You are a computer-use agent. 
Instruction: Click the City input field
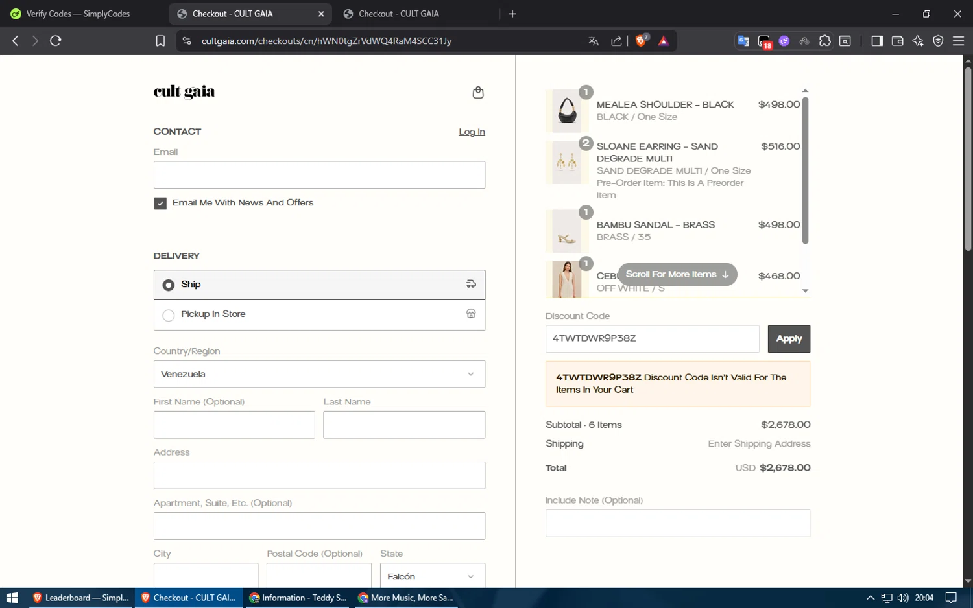pyautogui.click(x=206, y=576)
